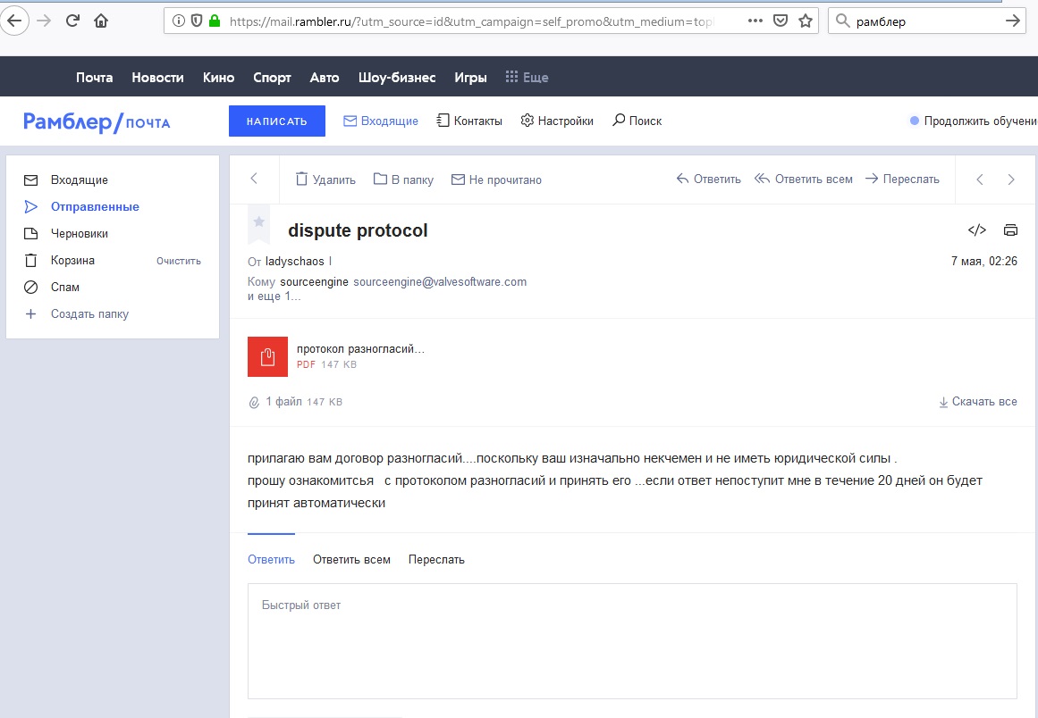This screenshot has width=1038, height=718.
Task: Open the Авто section
Action: pyautogui.click(x=325, y=78)
